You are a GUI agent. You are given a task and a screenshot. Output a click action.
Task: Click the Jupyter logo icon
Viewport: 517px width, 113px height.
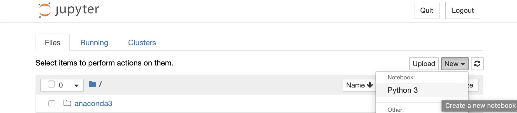[45, 10]
